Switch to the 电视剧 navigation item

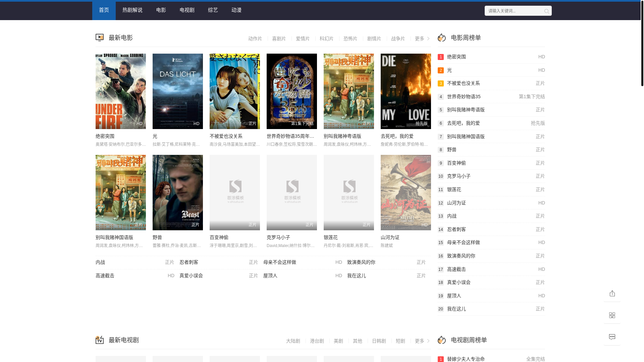pos(187,10)
